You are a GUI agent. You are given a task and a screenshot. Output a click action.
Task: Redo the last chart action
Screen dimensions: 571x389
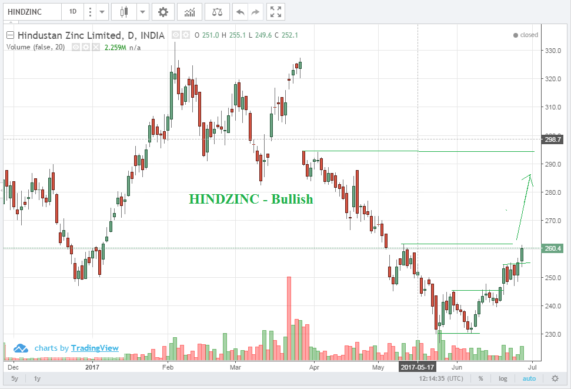coord(255,12)
